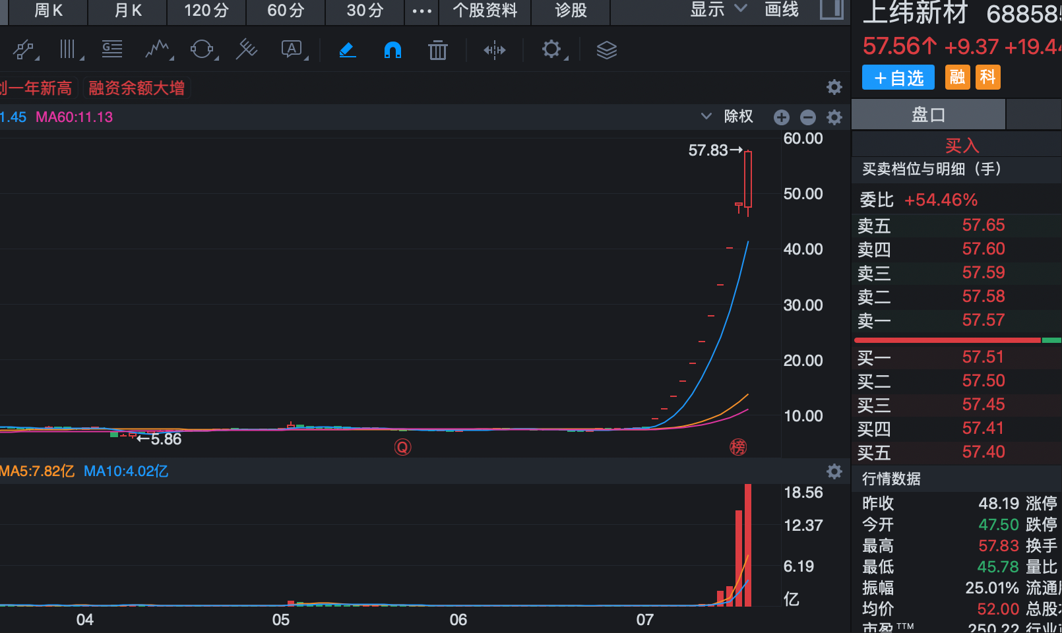Select the 买四 price 57.41
The image size is (1062, 633).
click(x=983, y=429)
